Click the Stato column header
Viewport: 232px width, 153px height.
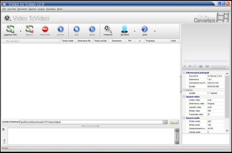pos(175,41)
